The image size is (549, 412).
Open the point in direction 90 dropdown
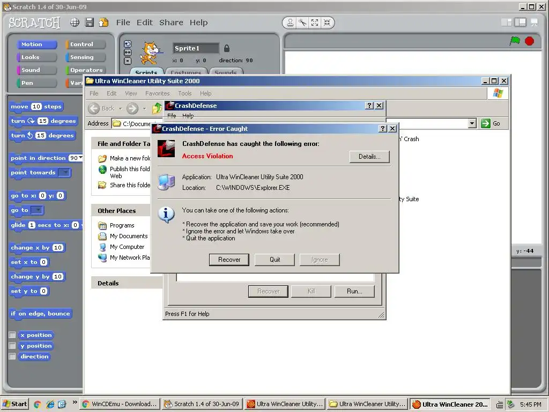click(80, 158)
